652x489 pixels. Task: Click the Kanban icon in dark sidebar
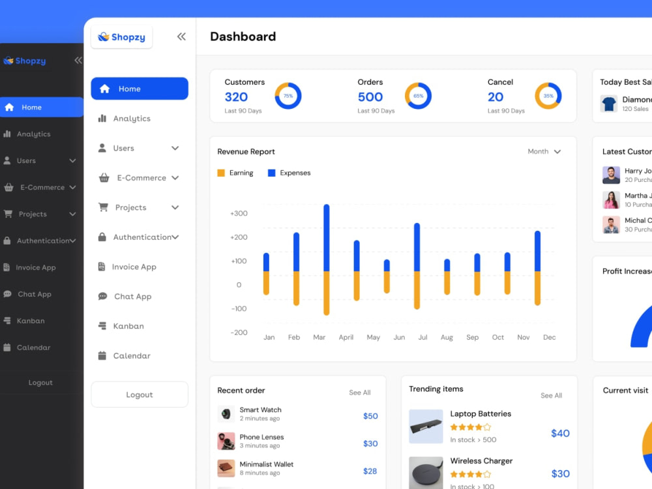[x=7, y=321]
